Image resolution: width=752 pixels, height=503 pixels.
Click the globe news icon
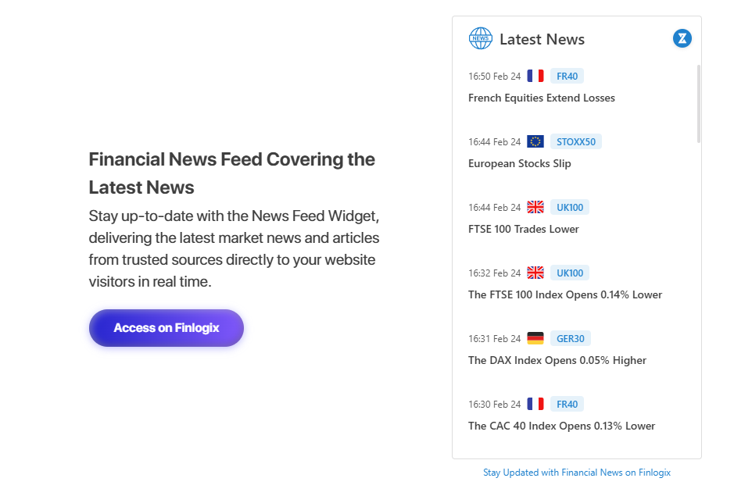(480, 38)
